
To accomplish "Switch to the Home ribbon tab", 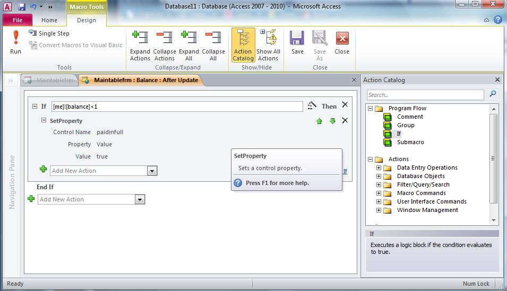I will (49, 20).
